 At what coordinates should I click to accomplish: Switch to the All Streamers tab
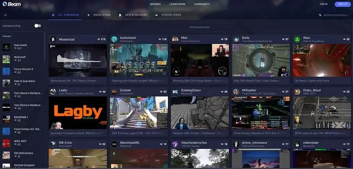tap(65, 15)
